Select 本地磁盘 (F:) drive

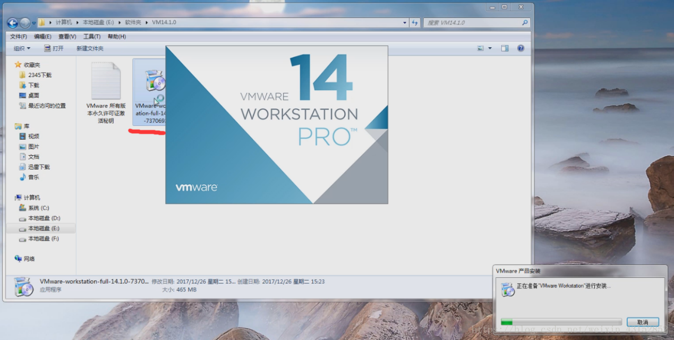point(39,239)
